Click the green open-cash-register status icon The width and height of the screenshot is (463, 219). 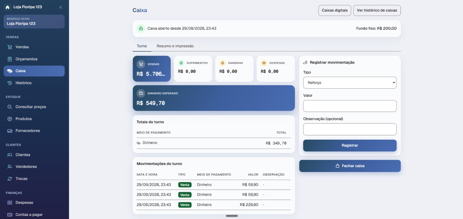[141, 29]
